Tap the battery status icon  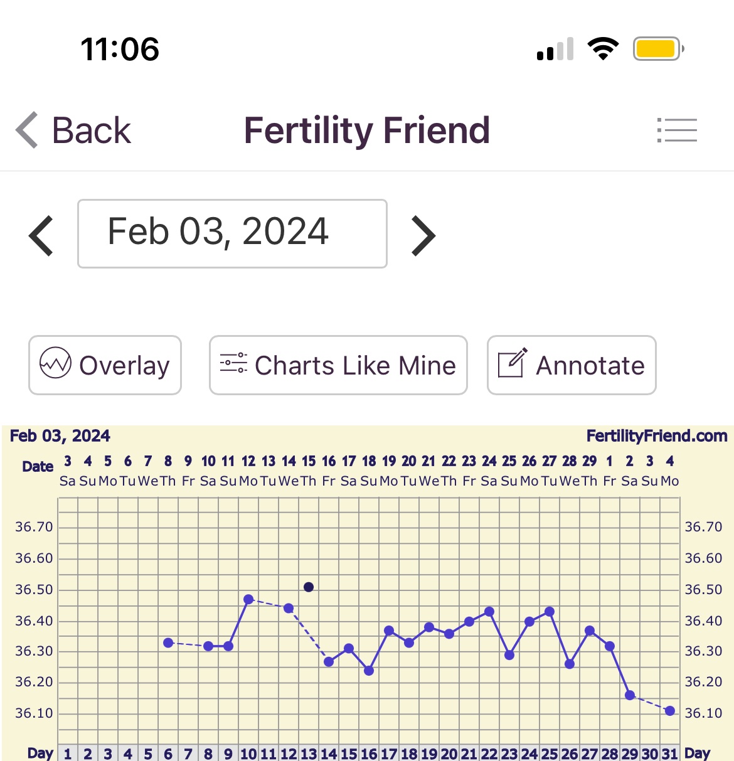point(657,49)
